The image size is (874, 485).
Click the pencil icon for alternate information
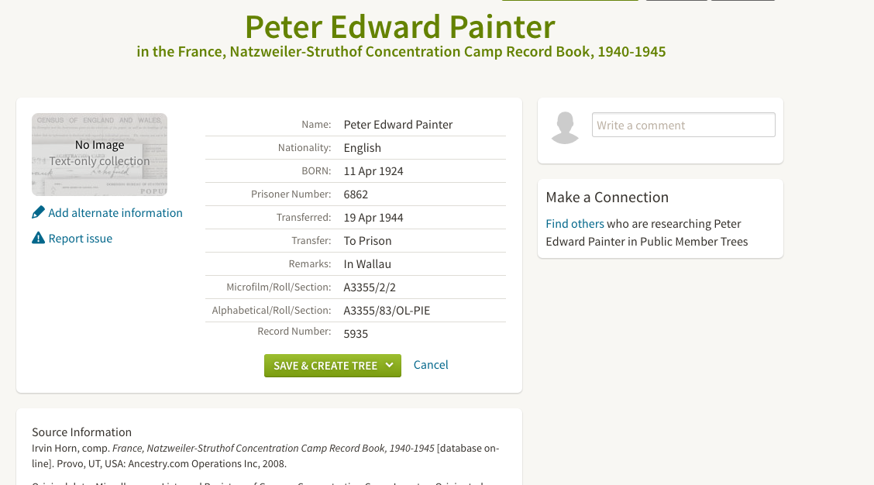[x=38, y=212]
